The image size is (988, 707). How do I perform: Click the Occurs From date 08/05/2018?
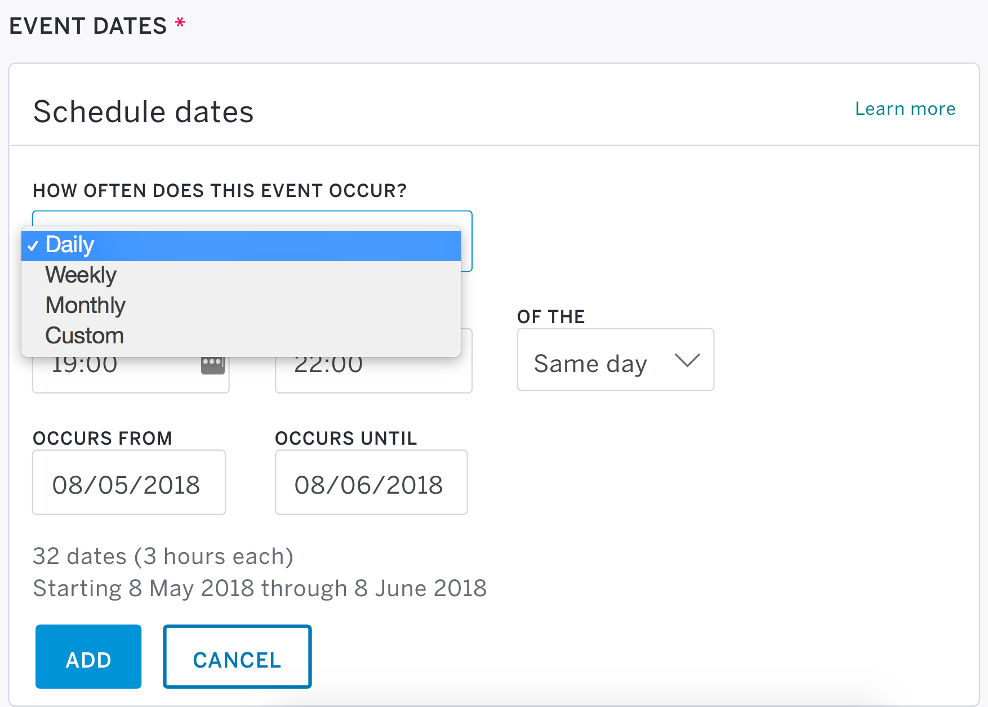click(x=129, y=482)
